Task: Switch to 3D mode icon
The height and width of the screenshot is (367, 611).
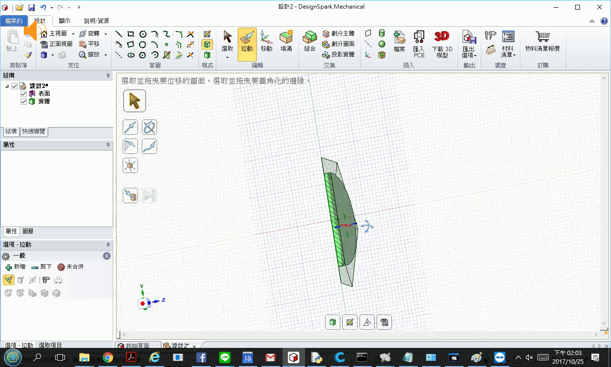Action: [x=207, y=55]
